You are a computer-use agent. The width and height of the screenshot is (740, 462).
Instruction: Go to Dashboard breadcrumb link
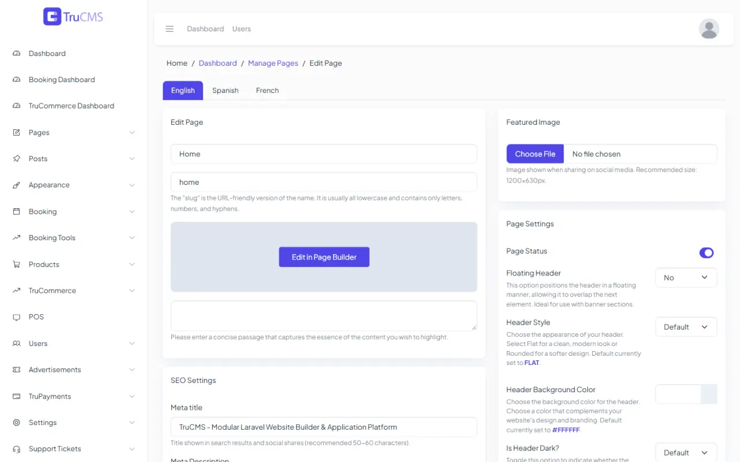(217, 63)
